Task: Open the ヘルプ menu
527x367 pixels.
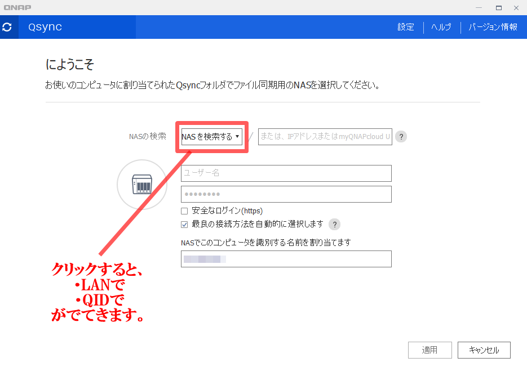Action: coord(441,27)
